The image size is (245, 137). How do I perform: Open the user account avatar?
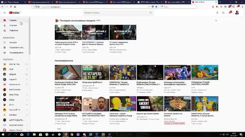237,13
